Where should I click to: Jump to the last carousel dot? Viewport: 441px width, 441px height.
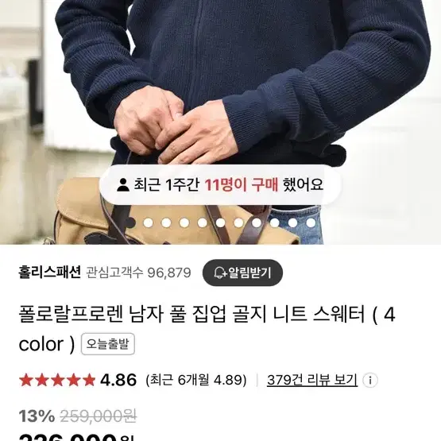[311, 222]
